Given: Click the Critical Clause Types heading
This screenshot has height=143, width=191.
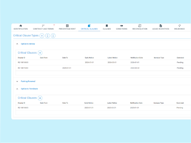Looking at the screenshot, I should click(26, 36).
